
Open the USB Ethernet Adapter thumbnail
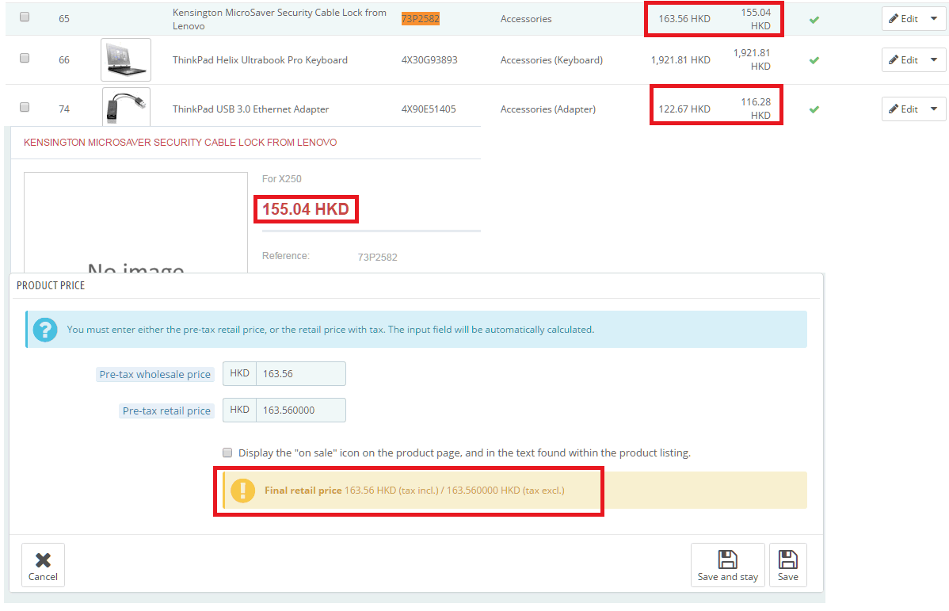pos(126,106)
